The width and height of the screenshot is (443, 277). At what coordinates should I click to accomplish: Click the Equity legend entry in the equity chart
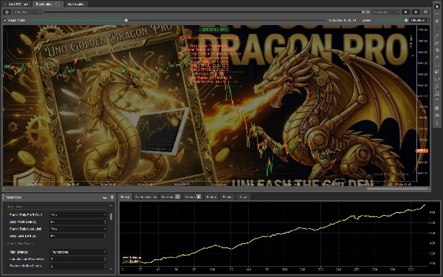pyautogui.click(x=131, y=261)
